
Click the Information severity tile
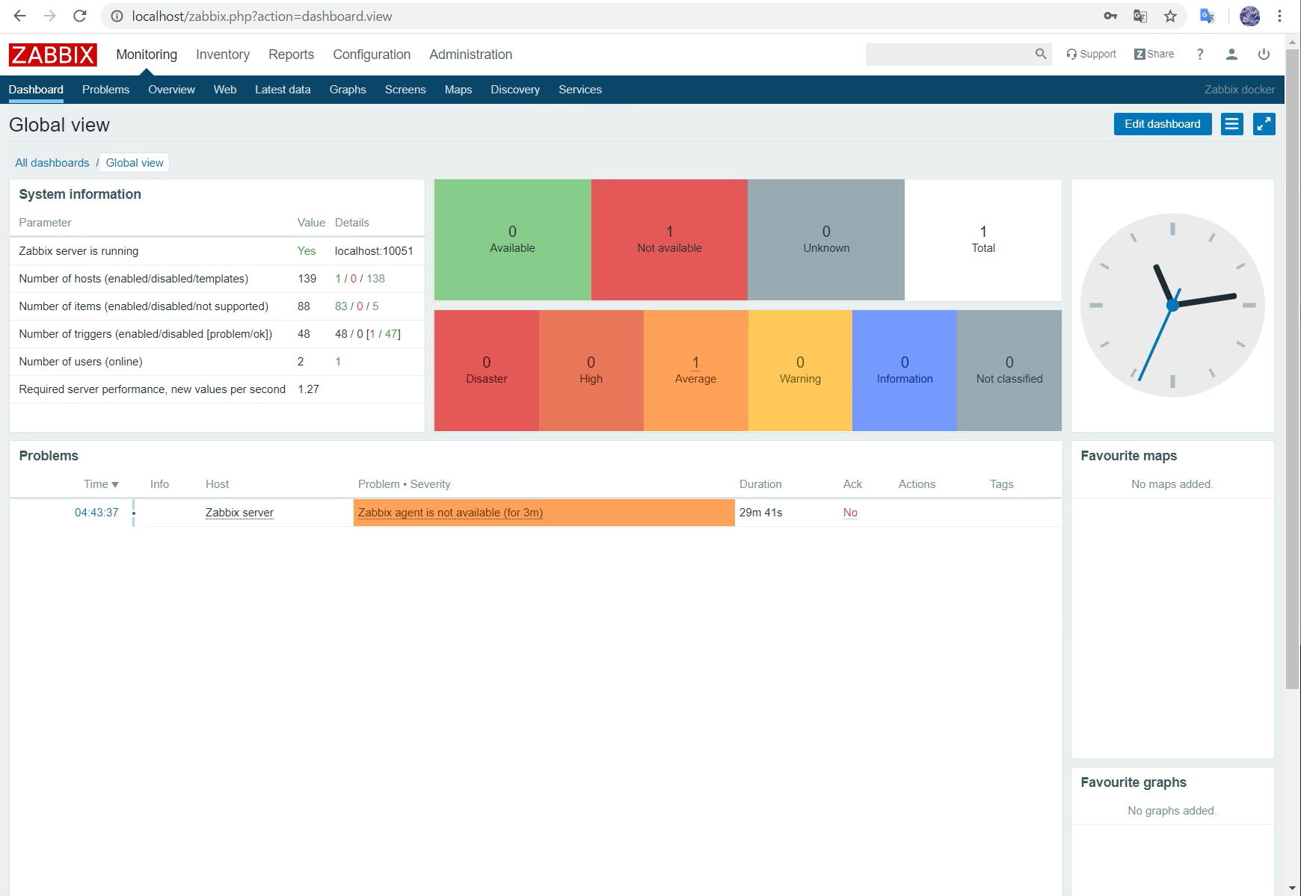(905, 371)
